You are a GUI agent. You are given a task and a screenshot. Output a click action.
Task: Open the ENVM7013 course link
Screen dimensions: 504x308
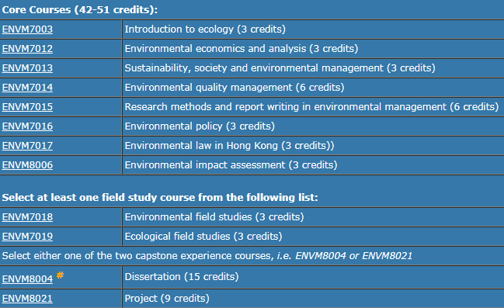click(x=27, y=68)
